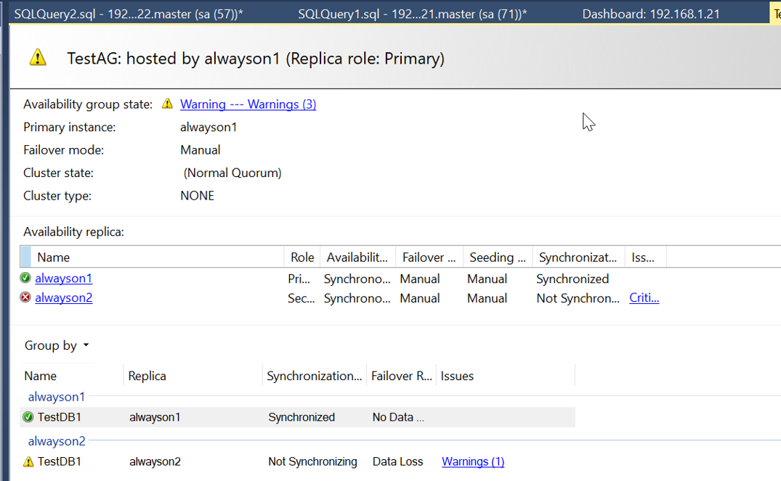
Task: Open the Group by dropdown
Action: click(57, 345)
